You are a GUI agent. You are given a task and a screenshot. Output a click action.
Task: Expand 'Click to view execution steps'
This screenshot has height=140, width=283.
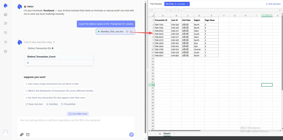39,42
